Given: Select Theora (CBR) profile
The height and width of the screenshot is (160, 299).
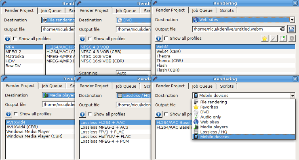Looking at the screenshot, I should tap(225, 61).
